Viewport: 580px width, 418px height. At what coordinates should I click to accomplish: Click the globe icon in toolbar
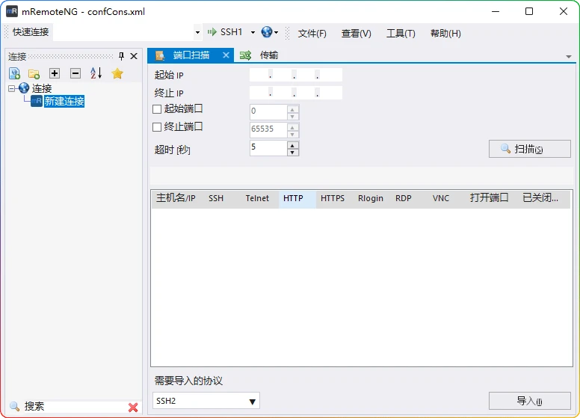coord(266,32)
